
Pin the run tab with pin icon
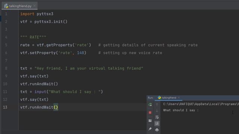[x=150, y=129]
